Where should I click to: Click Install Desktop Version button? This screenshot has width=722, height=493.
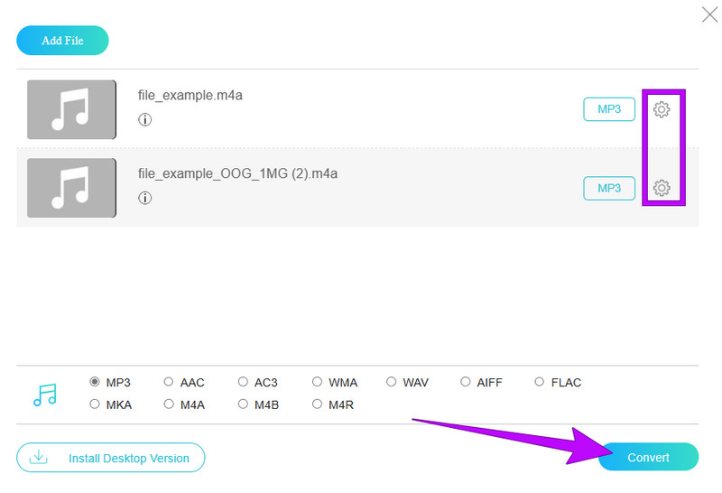(111, 458)
